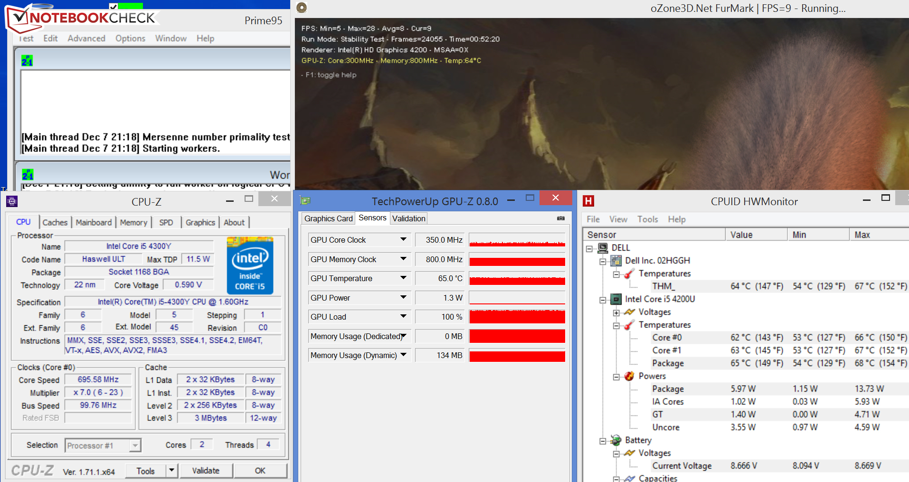Click the Intel Core i5 4200U processor icon

pyautogui.click(x=616, y=299)
